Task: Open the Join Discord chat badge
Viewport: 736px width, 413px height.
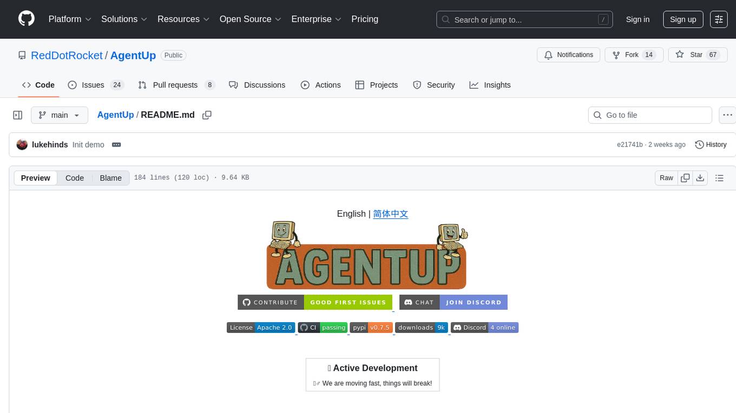Action: pos(454,302)
